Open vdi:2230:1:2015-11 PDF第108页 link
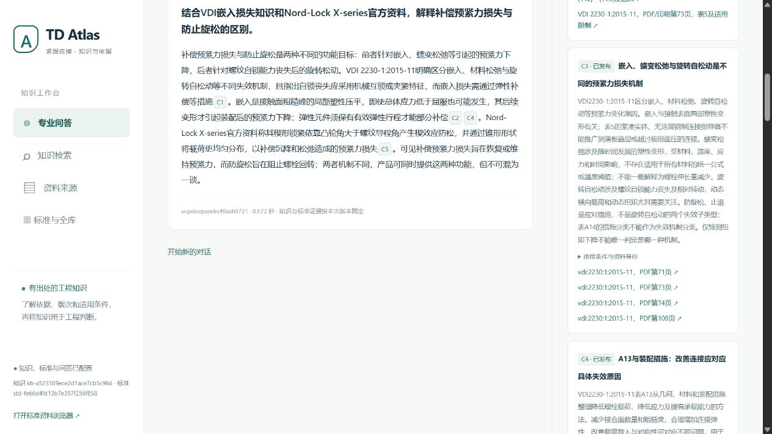 tap(630, 318)
